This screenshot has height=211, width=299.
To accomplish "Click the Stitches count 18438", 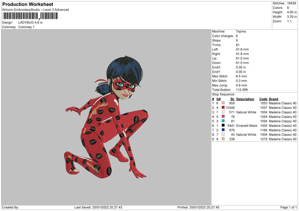I will tap(292, 3).
